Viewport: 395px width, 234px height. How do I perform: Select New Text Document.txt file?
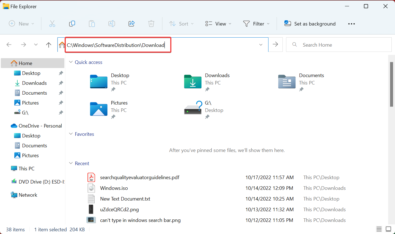[x=125, y=199]
